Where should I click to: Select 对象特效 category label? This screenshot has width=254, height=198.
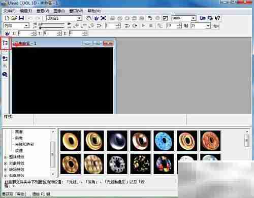[17, 163]
